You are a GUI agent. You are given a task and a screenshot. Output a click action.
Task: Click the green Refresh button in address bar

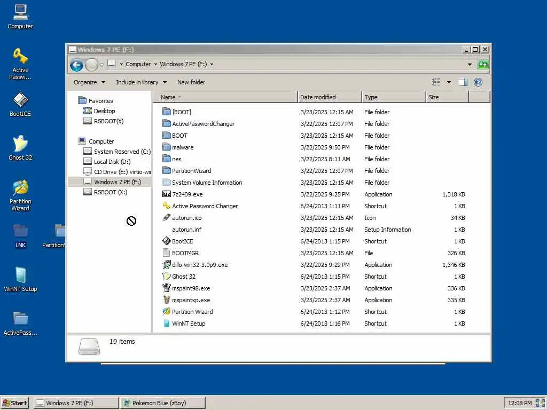point(483,65)
